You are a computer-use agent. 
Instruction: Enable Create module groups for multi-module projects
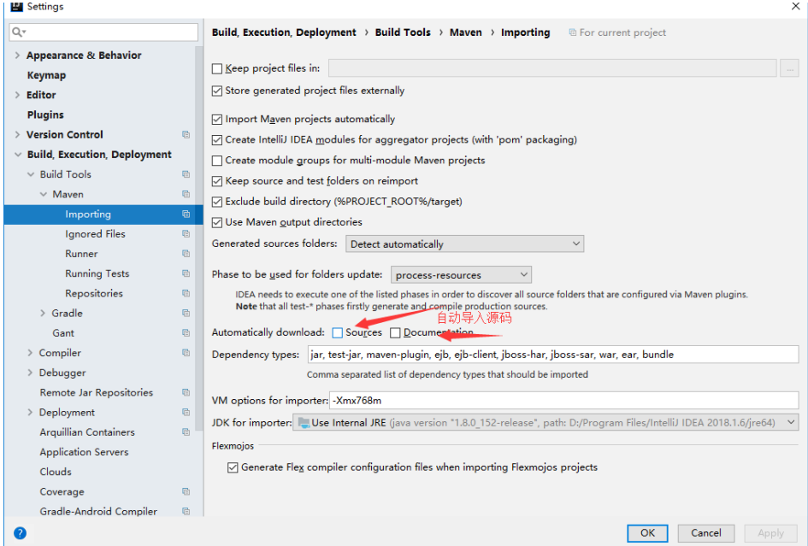pos(217,161)
